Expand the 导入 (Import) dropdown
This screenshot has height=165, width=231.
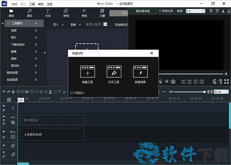(x=58, y=25)
